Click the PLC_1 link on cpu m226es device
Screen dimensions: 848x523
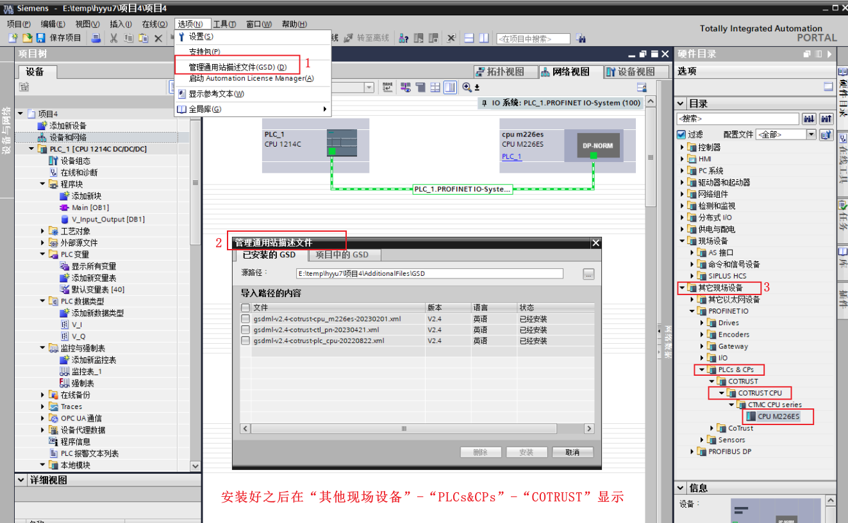click(x=511, y=156)
